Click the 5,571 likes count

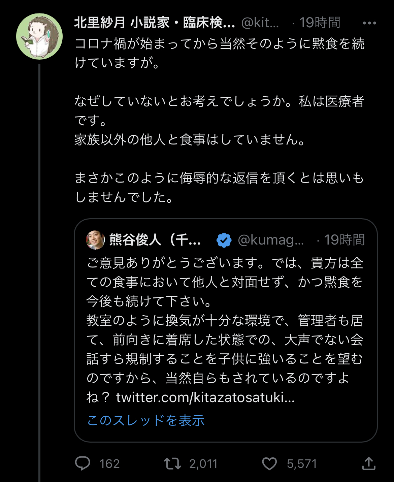(x=302, y=464)
